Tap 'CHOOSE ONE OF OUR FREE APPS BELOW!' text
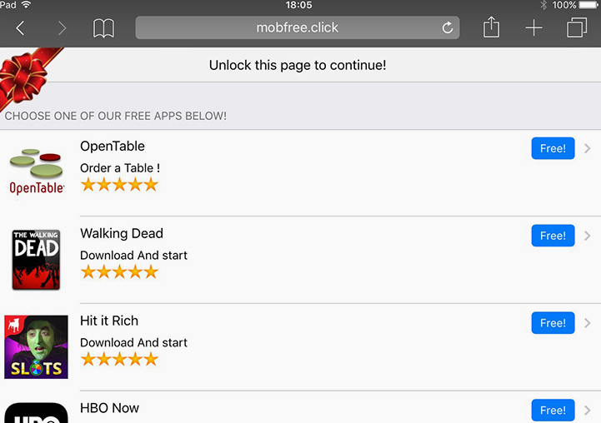Viewport: 601px width, 423px height. (x=115, y=116)
